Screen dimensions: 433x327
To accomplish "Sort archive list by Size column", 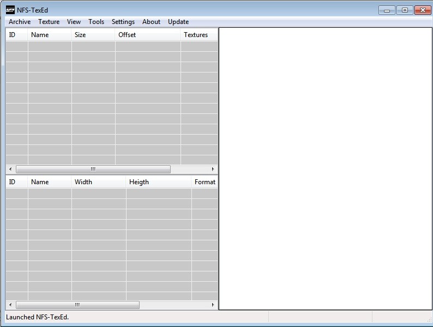I will [x=93, y=35].
